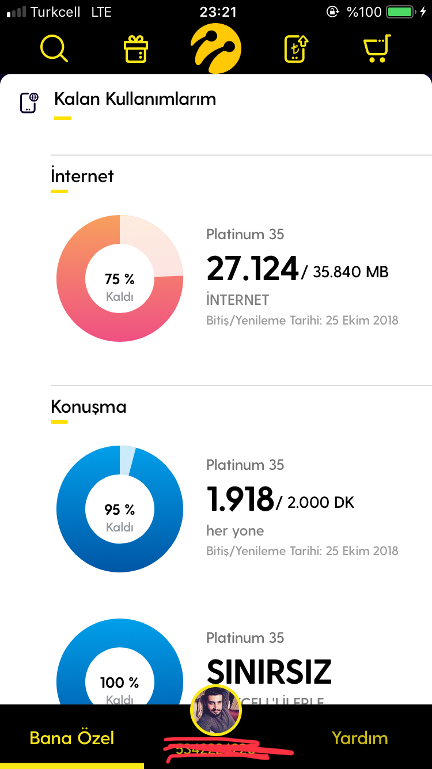Open the shopping cart icon
Image resolution: width=432 pixels, height=769 pixels.
[377, 49]
